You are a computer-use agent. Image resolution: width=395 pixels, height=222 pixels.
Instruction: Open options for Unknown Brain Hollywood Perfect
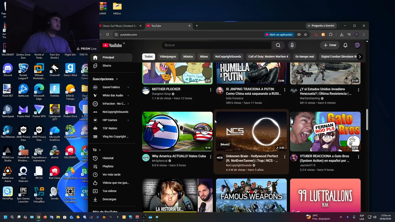point(285,157)
